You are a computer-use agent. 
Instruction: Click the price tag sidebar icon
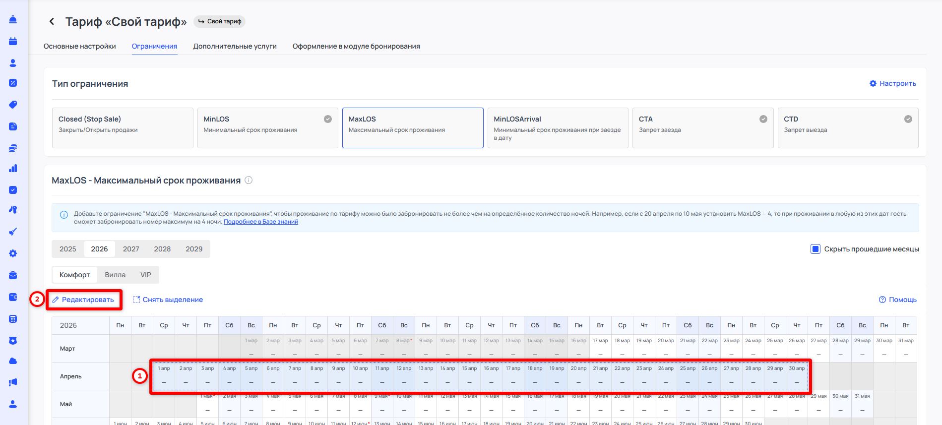(x=13, y=105)
